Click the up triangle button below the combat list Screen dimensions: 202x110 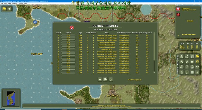click(100, 80)
